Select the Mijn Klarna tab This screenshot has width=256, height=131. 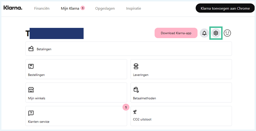[70, 8]
